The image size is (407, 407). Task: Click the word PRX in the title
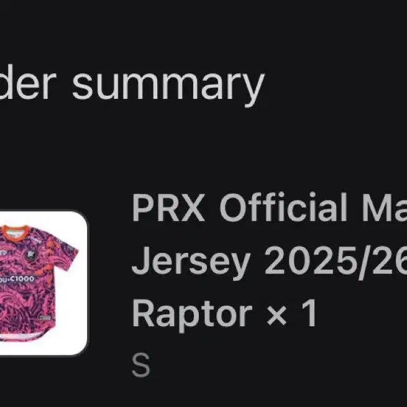(168, 208)
